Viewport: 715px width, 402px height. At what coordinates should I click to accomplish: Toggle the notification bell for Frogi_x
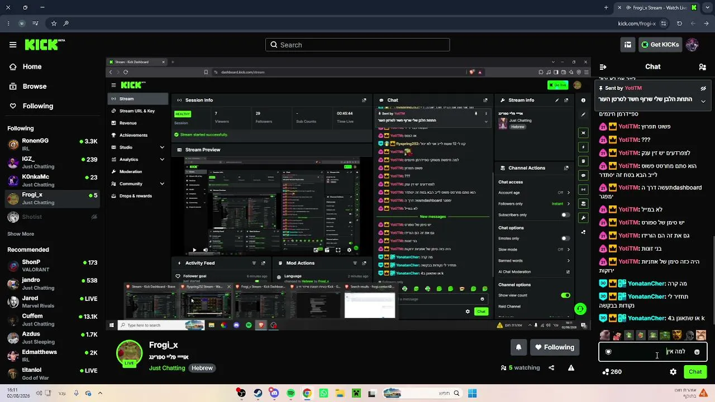coord(518,347)
